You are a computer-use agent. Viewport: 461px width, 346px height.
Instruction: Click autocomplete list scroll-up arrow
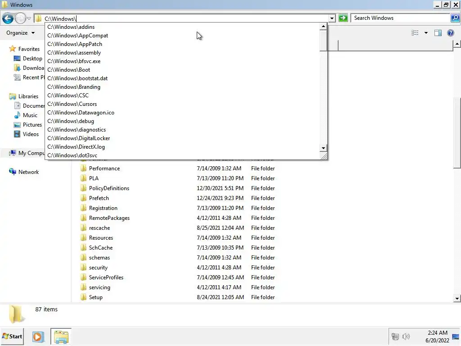[323, 27]
